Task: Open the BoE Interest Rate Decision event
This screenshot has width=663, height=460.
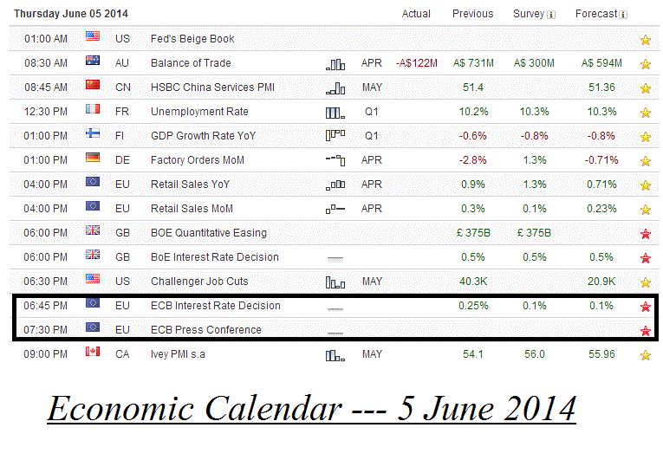Action: 214,257
